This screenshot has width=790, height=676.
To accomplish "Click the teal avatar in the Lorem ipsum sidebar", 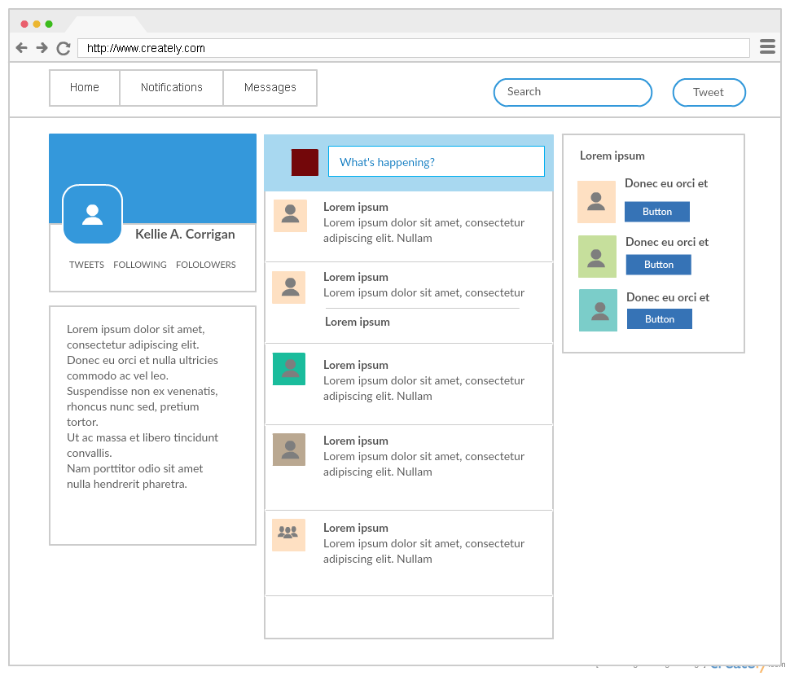I will click(x=597, y=310).
